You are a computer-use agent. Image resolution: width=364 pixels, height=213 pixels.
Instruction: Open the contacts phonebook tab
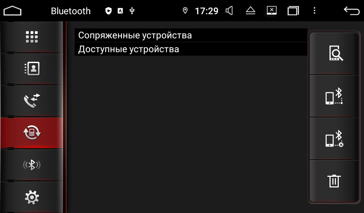pos(32,69)
